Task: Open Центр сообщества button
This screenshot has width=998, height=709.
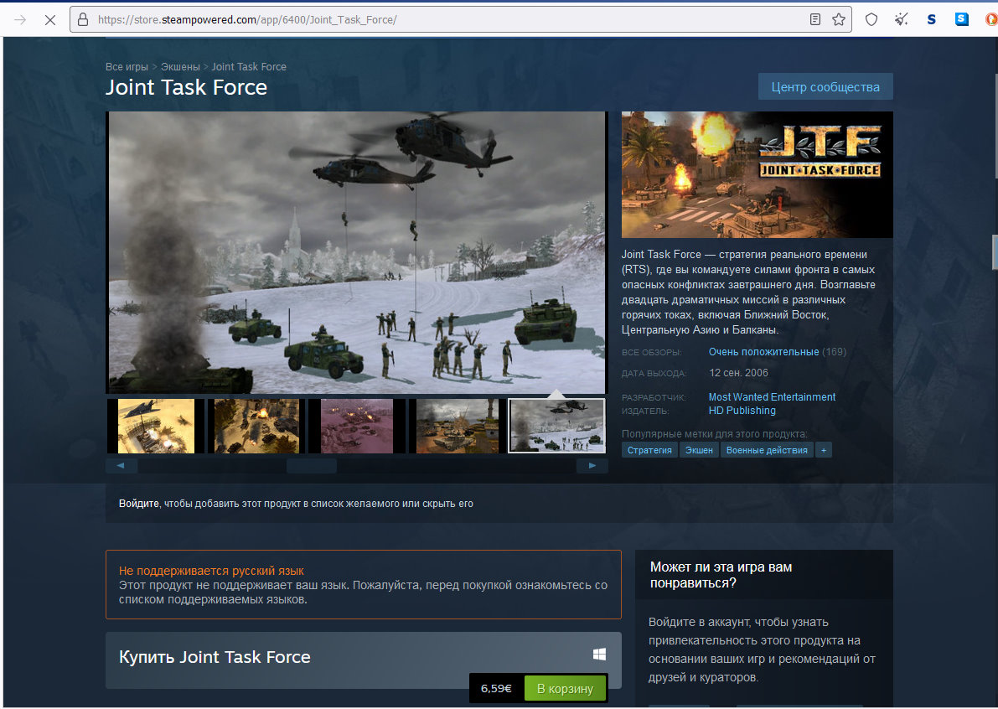Action: click(x=825, y=86)
